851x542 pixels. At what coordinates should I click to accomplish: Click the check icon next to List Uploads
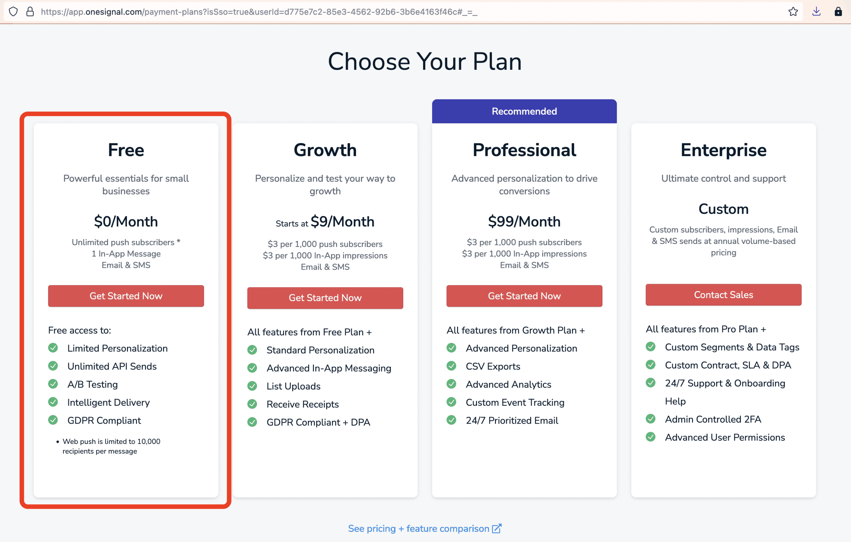click(x=252, y=386)
